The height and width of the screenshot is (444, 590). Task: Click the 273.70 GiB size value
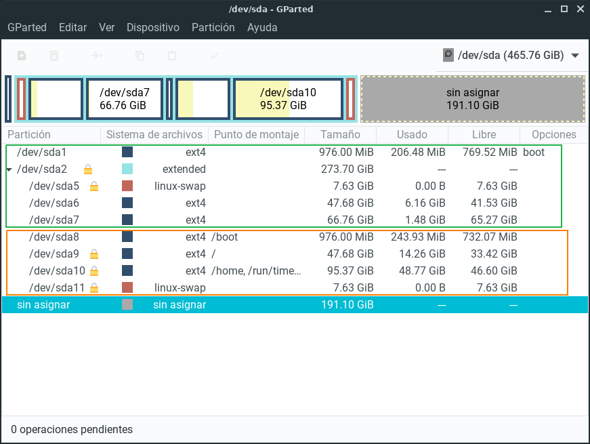(x=347, y=169)
